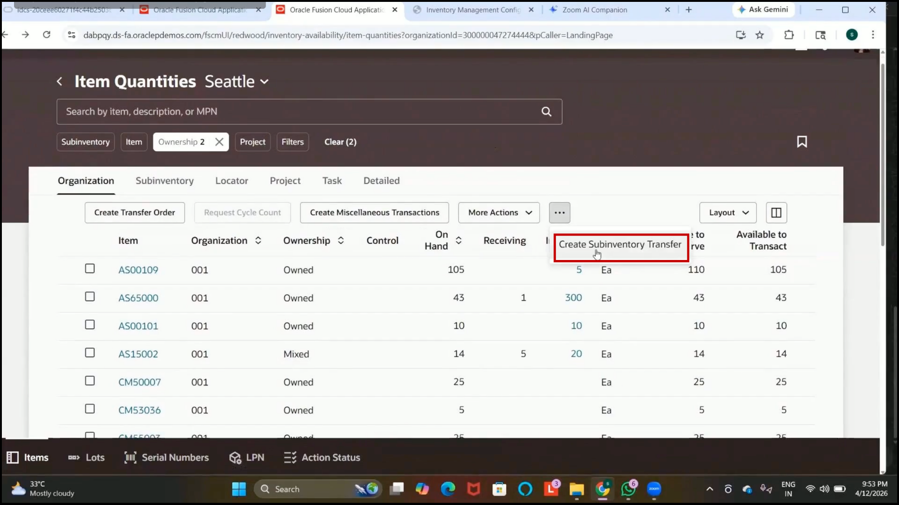
Task: Toggle the column split view icon
Action: (776, 213)
